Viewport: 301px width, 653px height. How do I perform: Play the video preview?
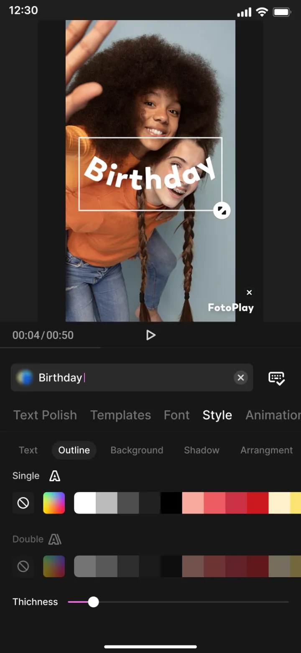point(150,335)
